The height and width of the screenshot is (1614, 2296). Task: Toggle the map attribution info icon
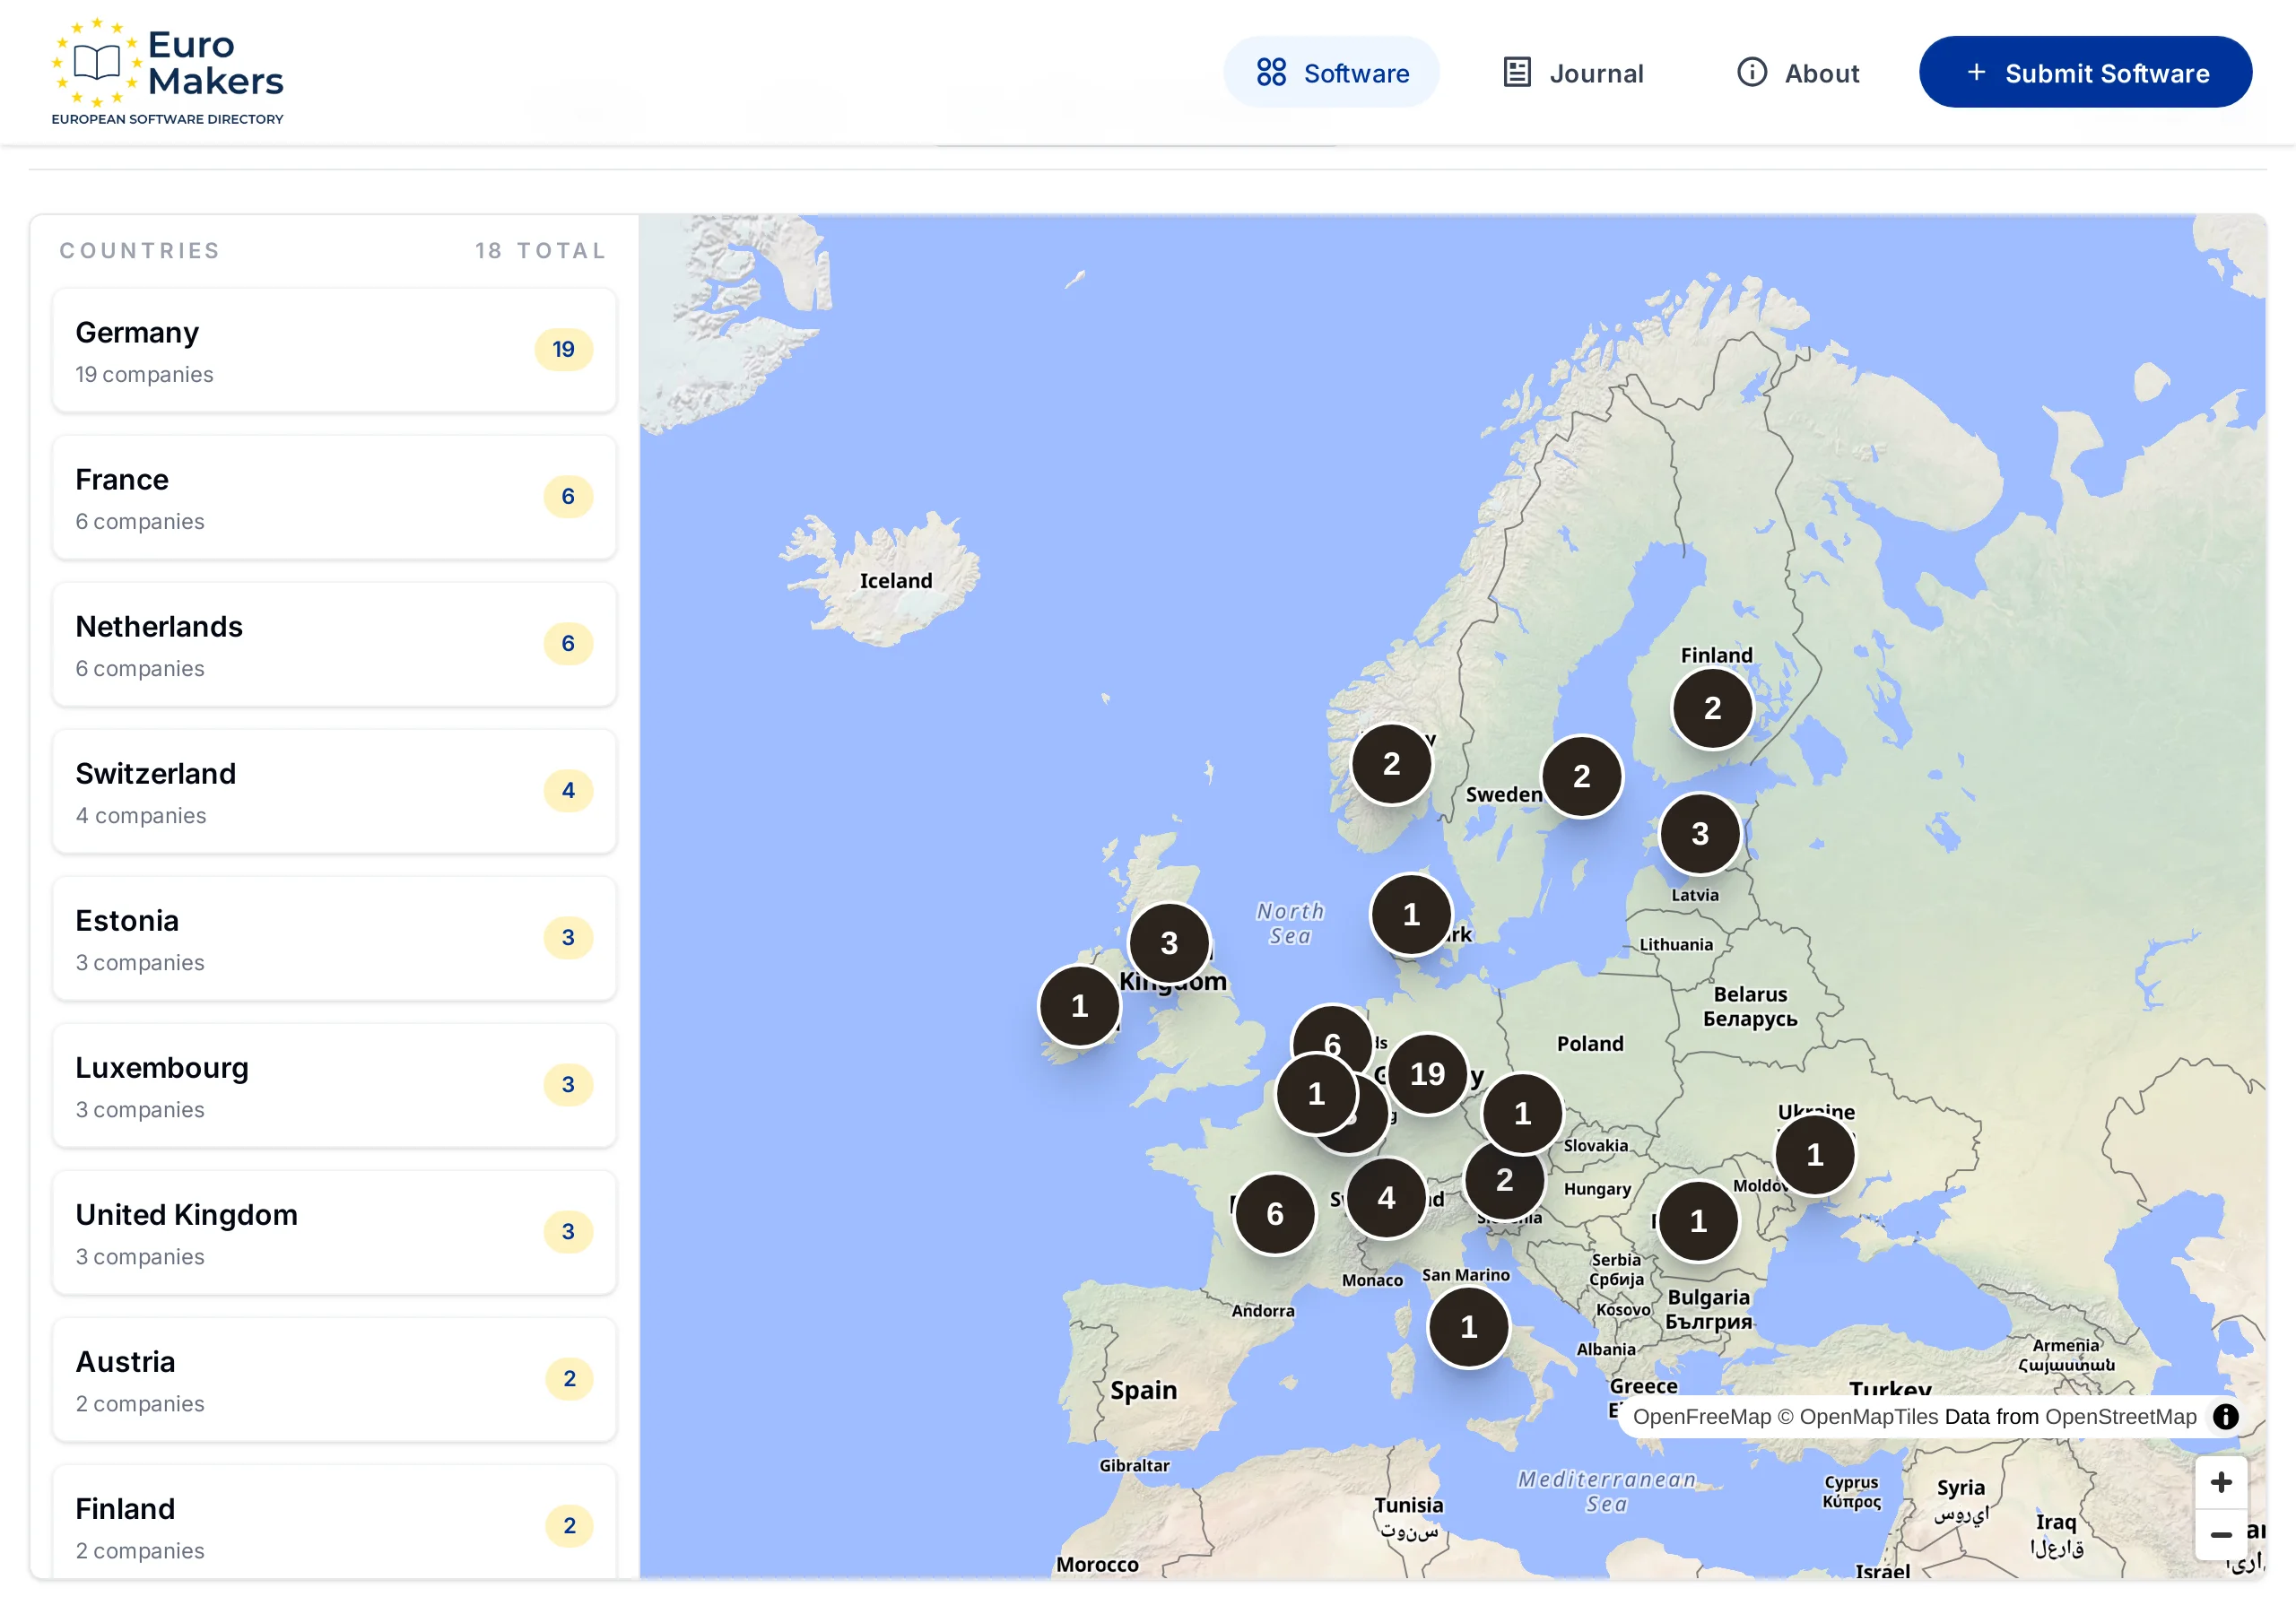click(x=2225, y=1416)
